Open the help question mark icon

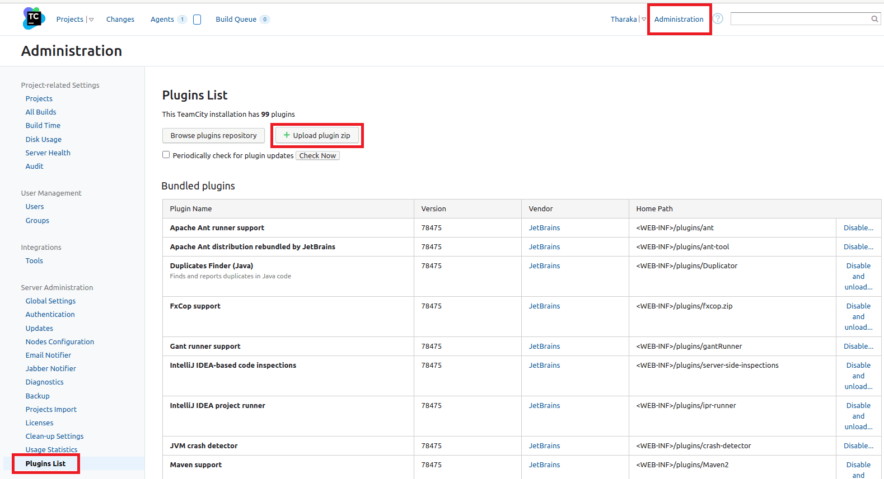(x=718, y=18)
